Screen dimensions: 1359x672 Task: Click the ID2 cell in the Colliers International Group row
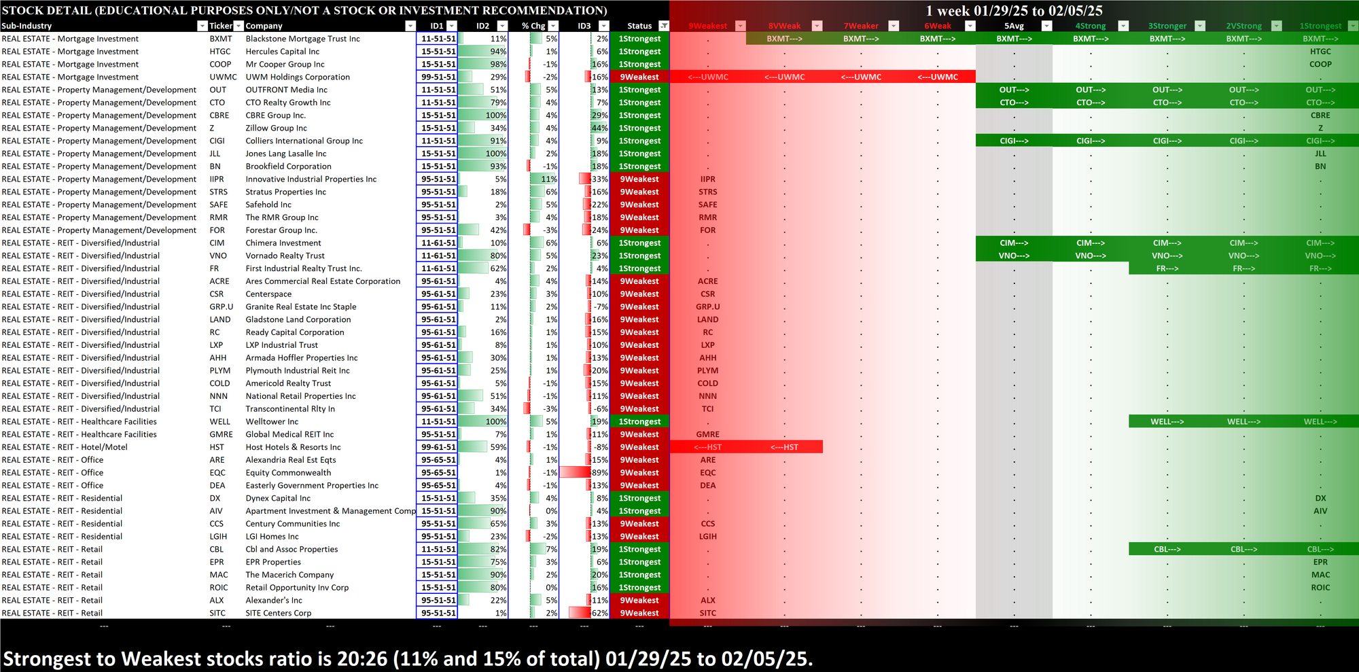[483, 141]
